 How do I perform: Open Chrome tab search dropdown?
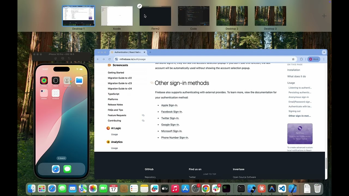click(324, 52)
